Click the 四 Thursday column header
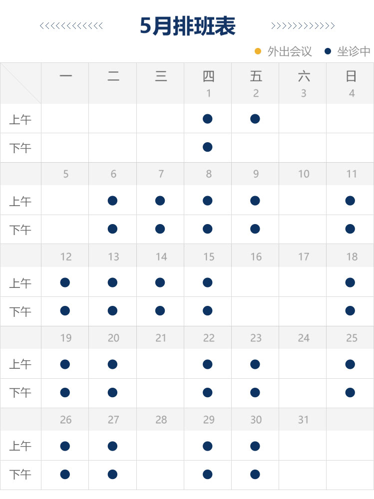 tap(208, 76)
